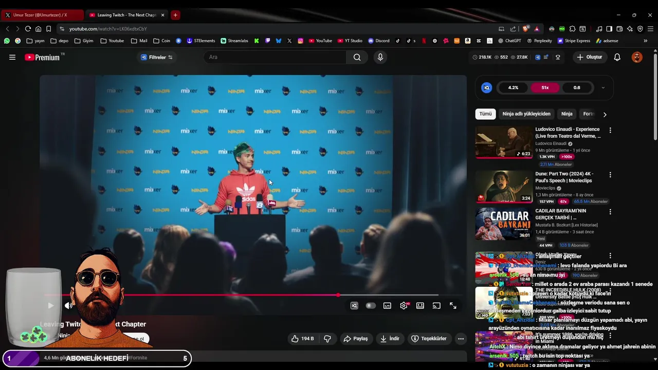Image resolution: width=658 pixels, height=370 pixels.
Task: Open the vidIQ Filtreler filter panel
Action: pos(157,57)
